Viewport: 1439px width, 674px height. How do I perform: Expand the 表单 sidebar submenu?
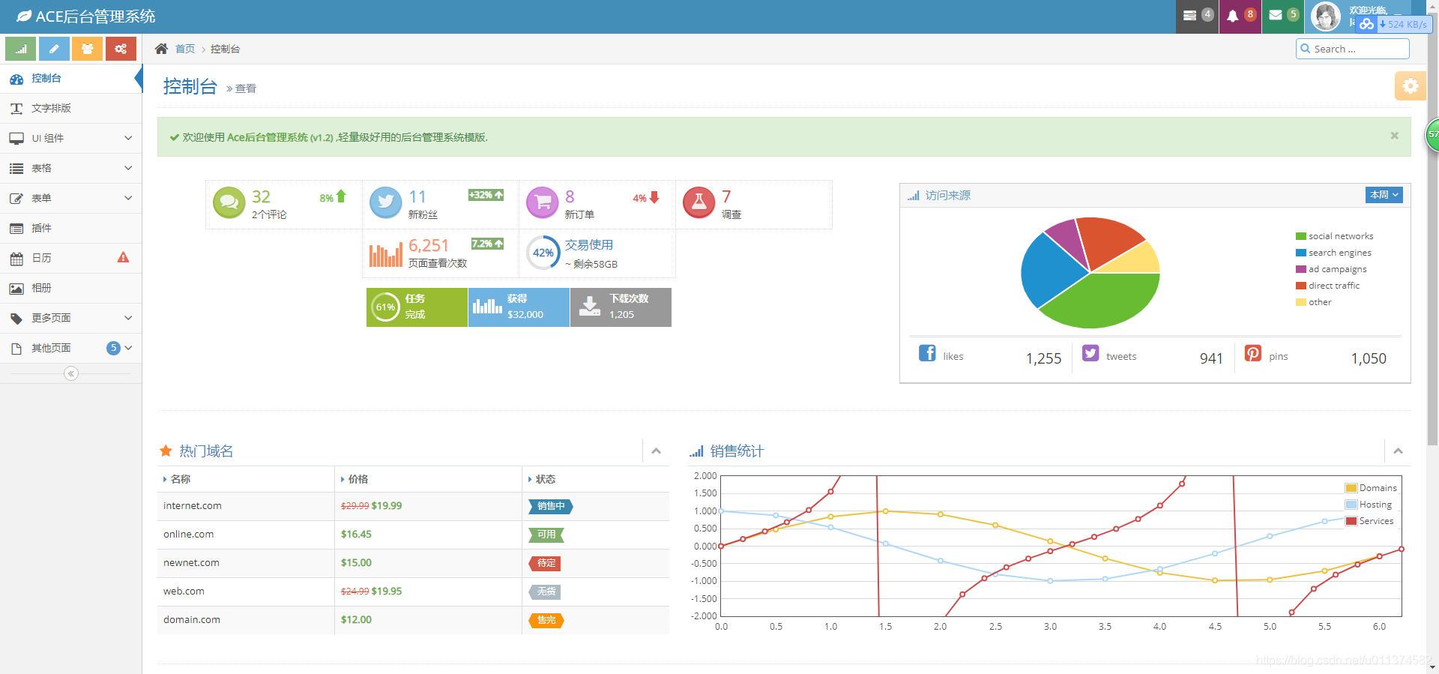[71, 198]
